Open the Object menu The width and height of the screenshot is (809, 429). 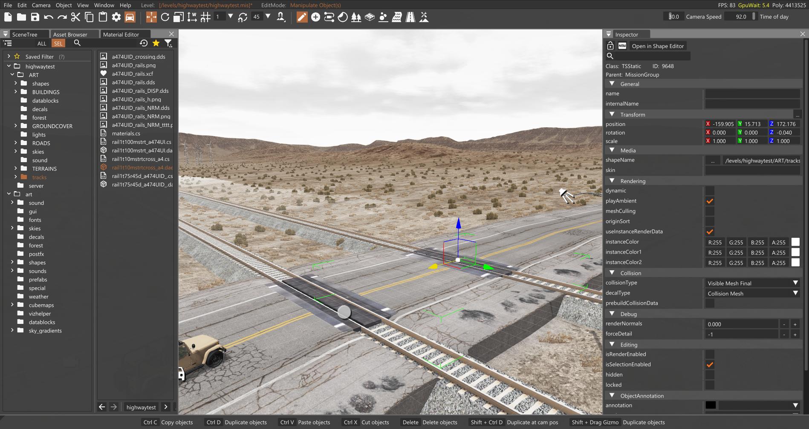(x=64, y=5)
